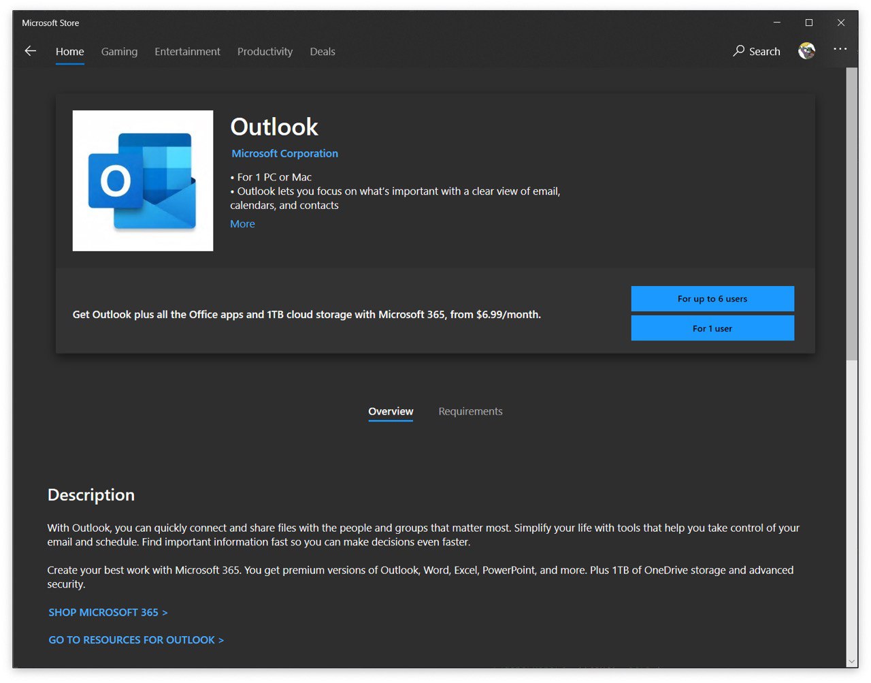Open the user profile avatar

pos(806,51)
